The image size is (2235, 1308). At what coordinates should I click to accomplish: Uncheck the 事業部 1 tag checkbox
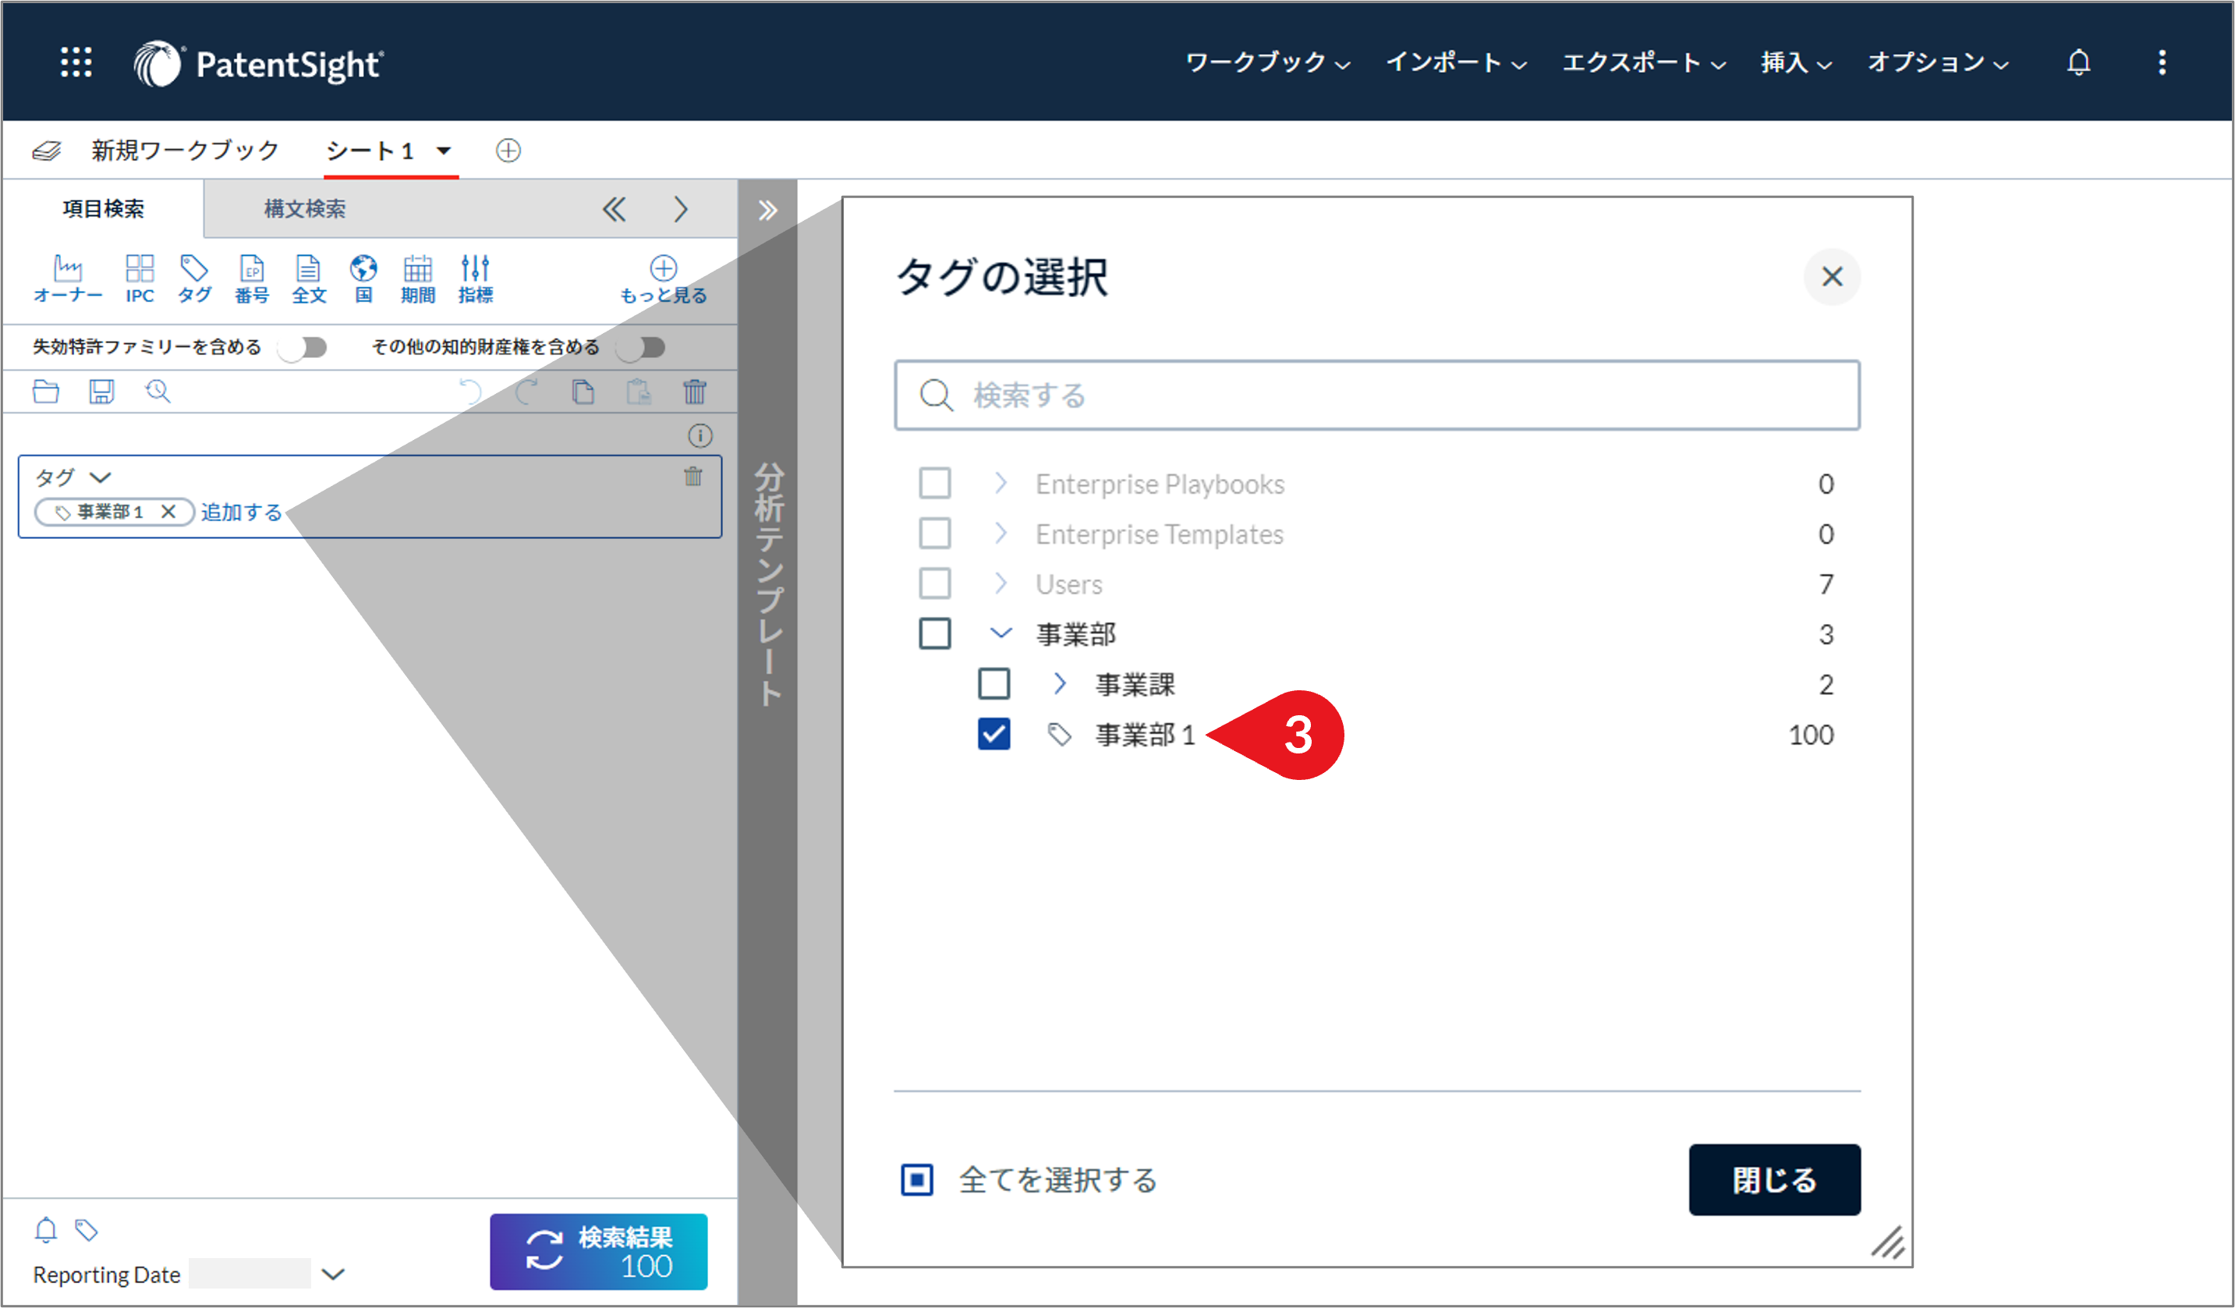(994, 734)
